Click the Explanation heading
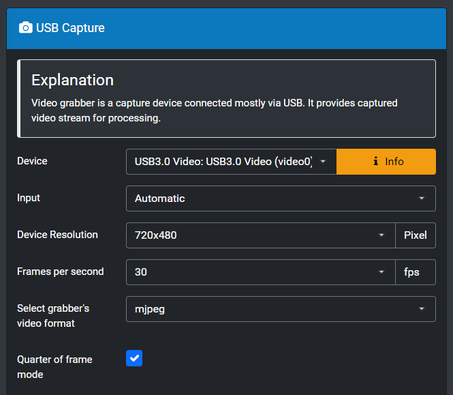The image size is (453, 395). (72, 81)
